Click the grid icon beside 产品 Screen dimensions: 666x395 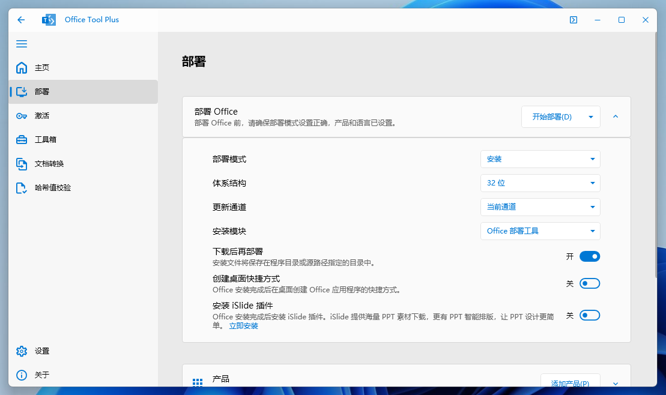[x=198, y=382]
